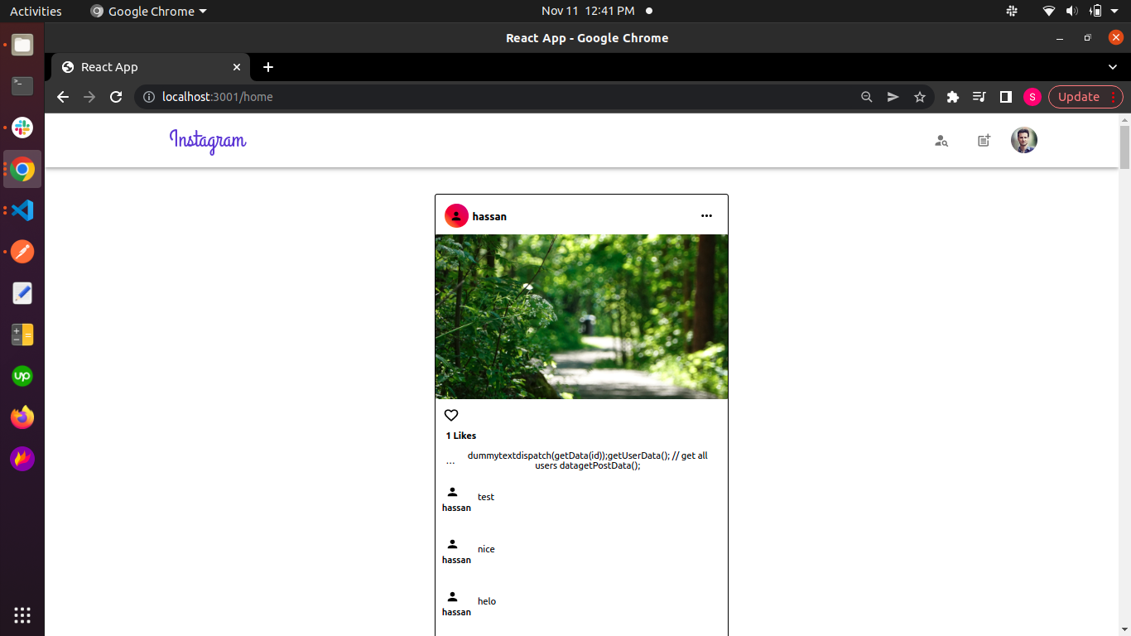This screenshot has height=636, width=1131.
Task: Click the Instagram logo
Action: pyautogui.click(x=208, y=141)
